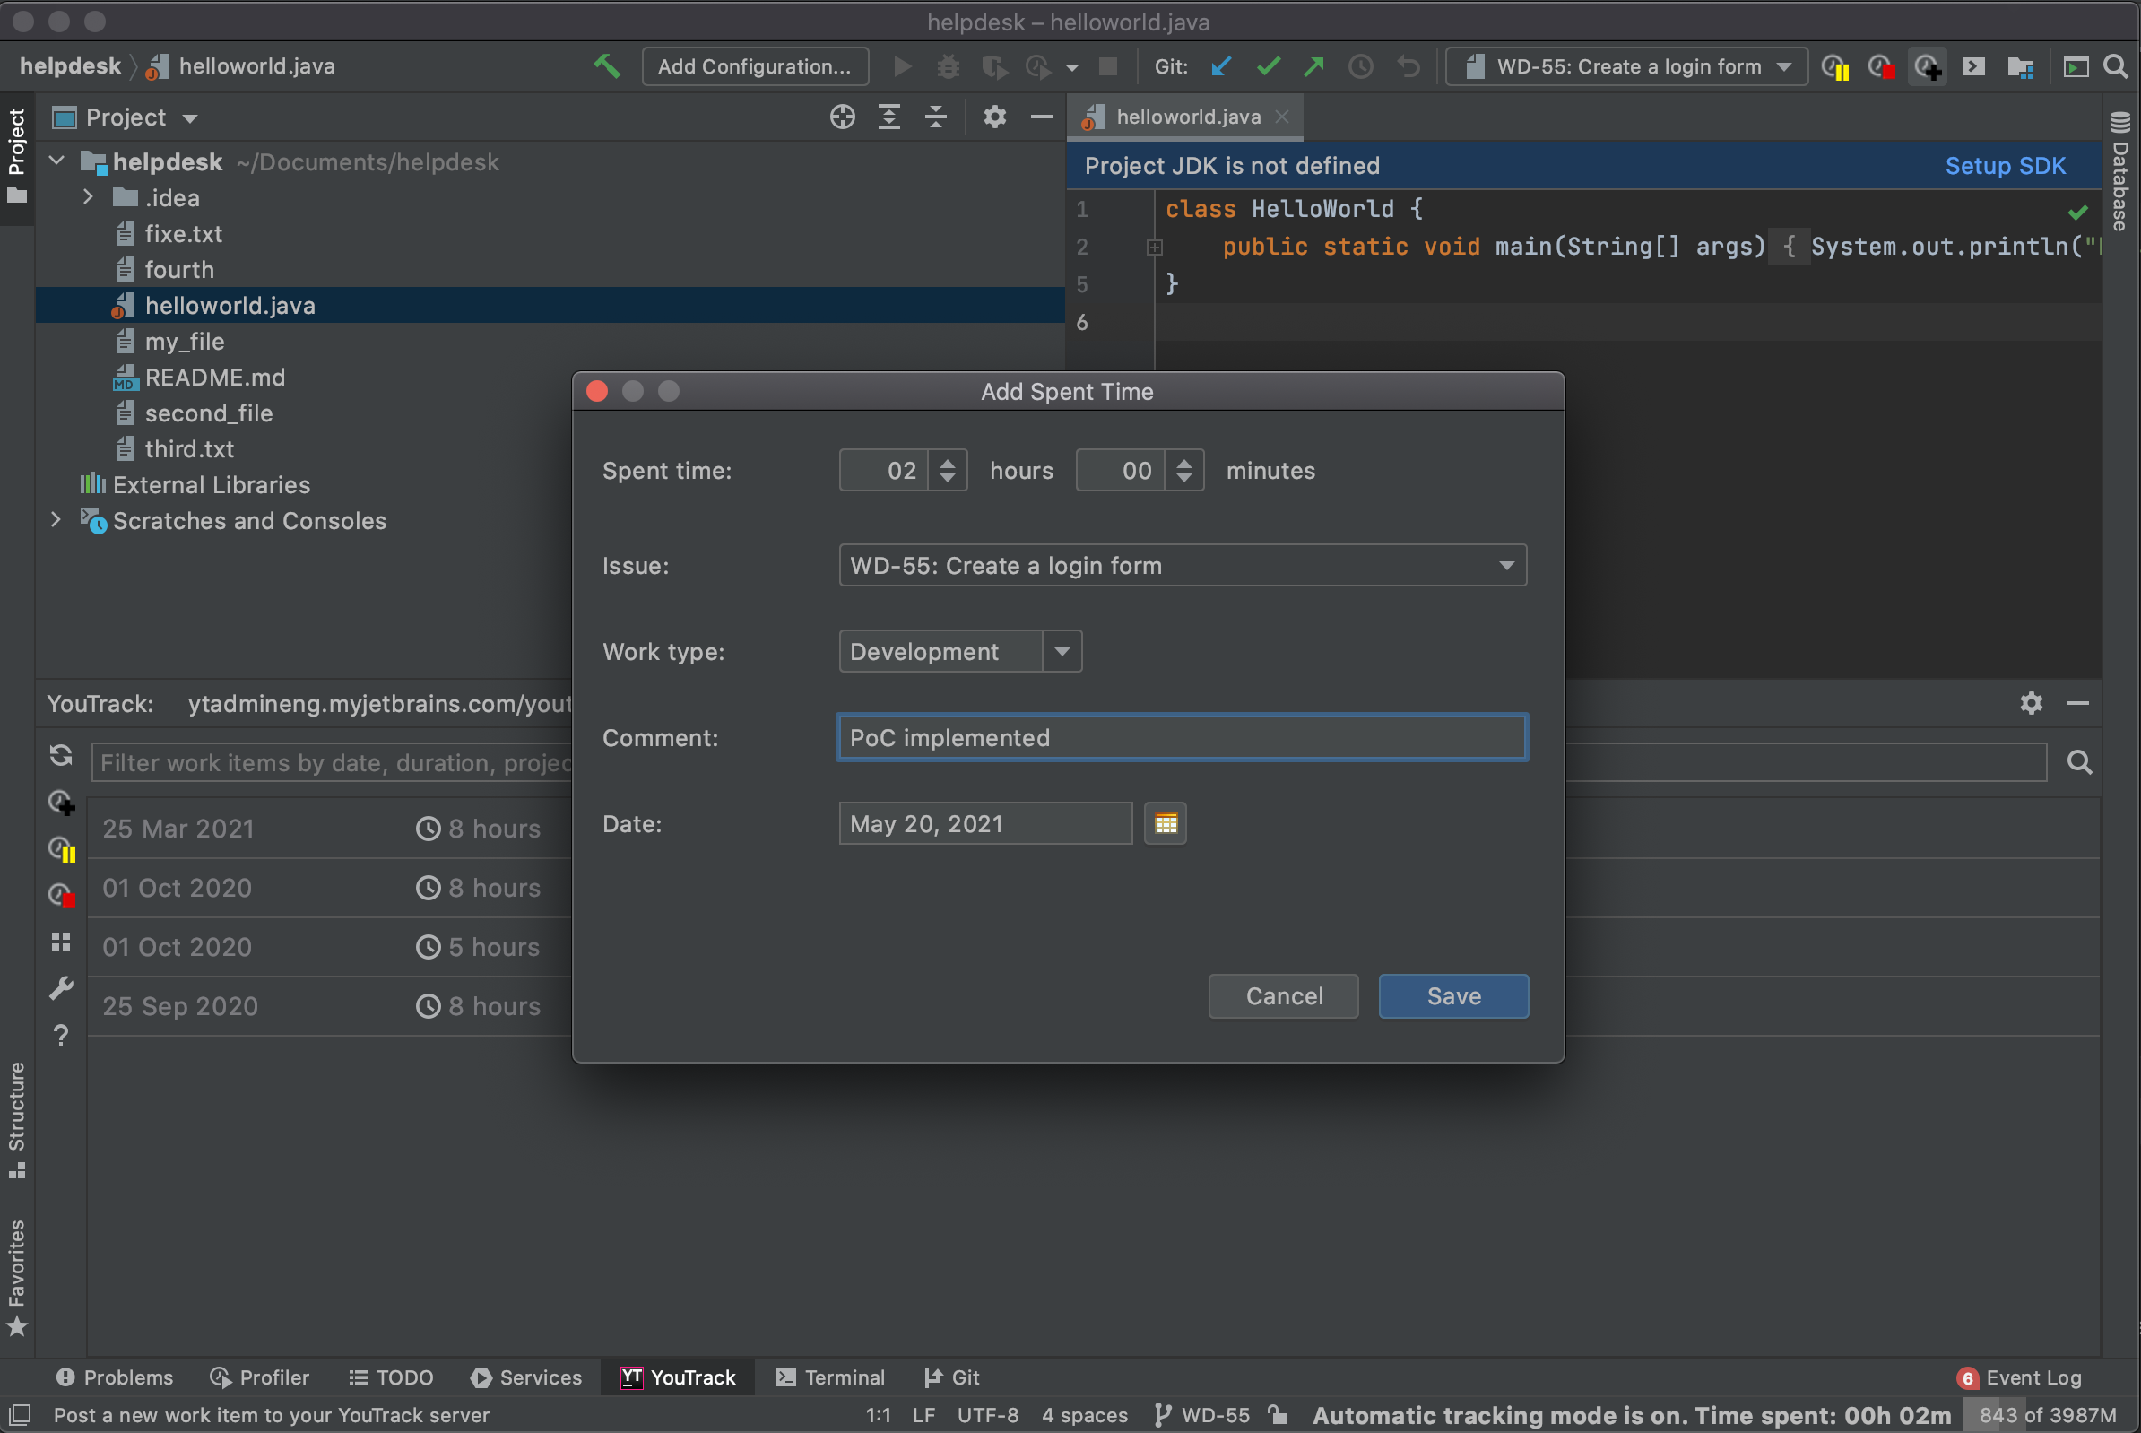The width and height of the screenshot is (2141, 1433).
Task: Click Git update project arrow icon
Action: (1221, 65)
